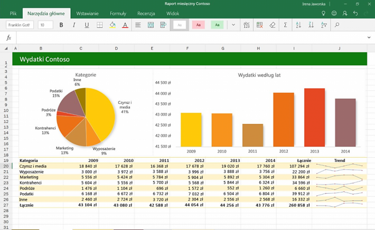The image size is (375, 230).
Task: Click in the formula bar input
Action: point(190,37)
